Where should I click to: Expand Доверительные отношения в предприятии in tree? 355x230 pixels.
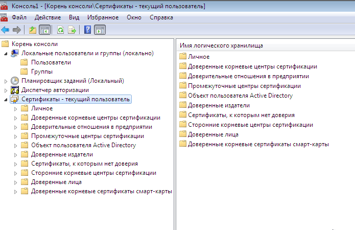pyautogui.click(x=15, y=127)
